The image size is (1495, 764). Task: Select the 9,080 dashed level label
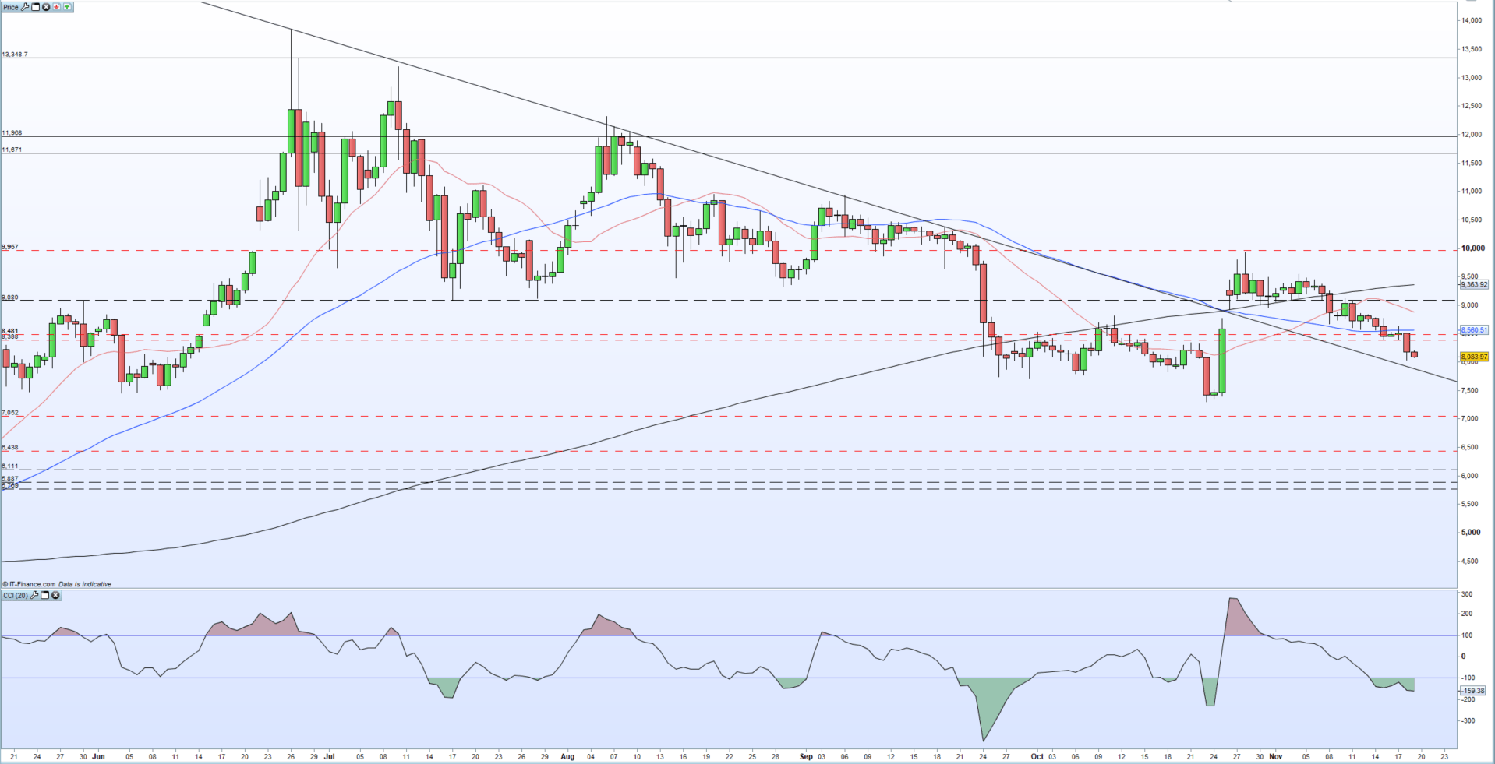tap(10, 298)
